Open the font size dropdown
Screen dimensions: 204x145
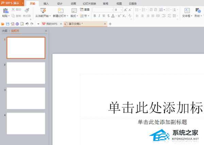click(x=121, y=10)
